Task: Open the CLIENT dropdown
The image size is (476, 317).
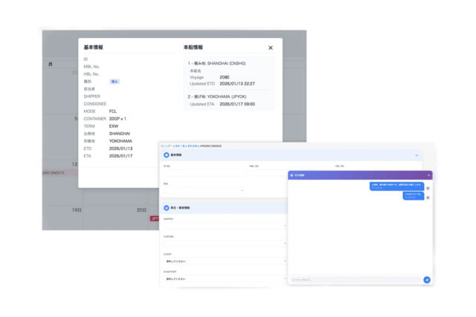Action: click(x=223, y=261)
